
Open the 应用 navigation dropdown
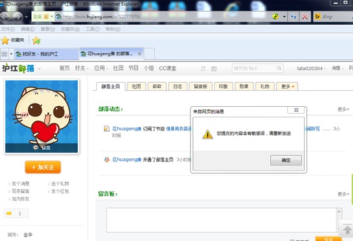101,68
